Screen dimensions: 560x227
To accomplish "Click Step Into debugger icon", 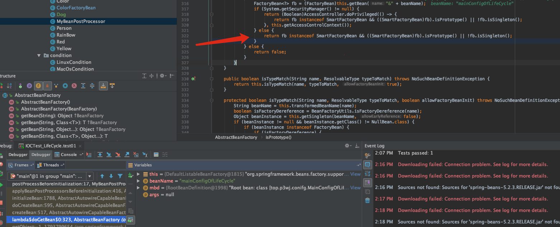I will click(109, 155).
